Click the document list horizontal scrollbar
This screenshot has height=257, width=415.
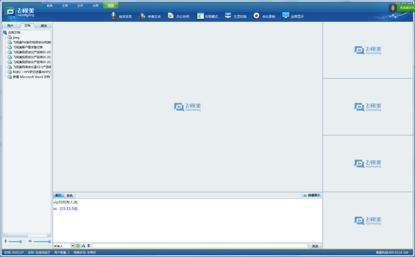click(x=27, y=235)
